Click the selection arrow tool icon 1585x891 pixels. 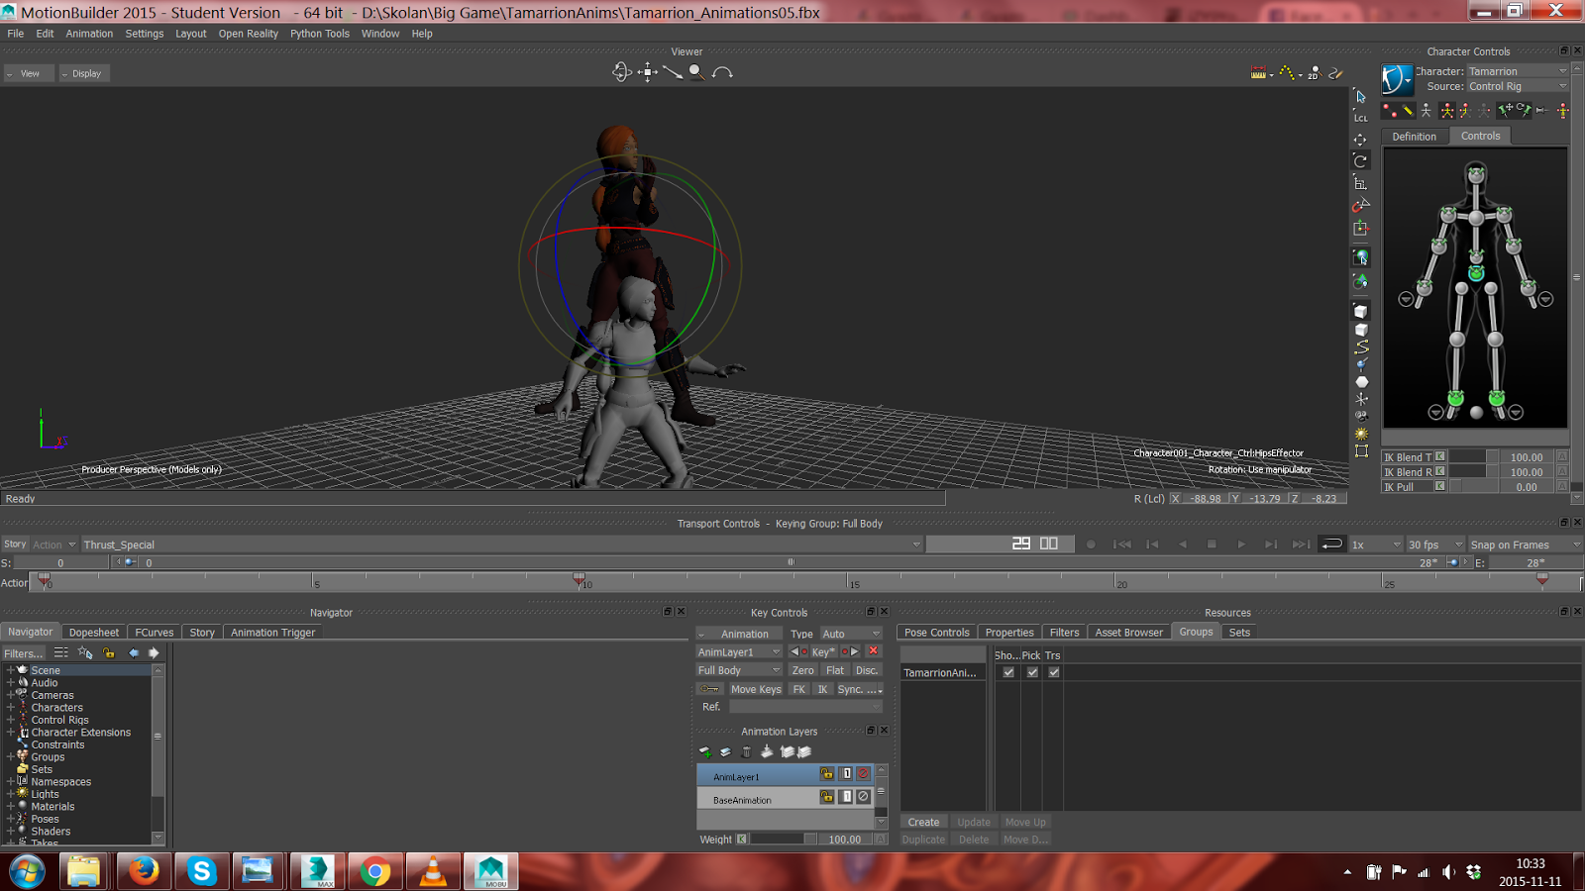pos(1361,96)
